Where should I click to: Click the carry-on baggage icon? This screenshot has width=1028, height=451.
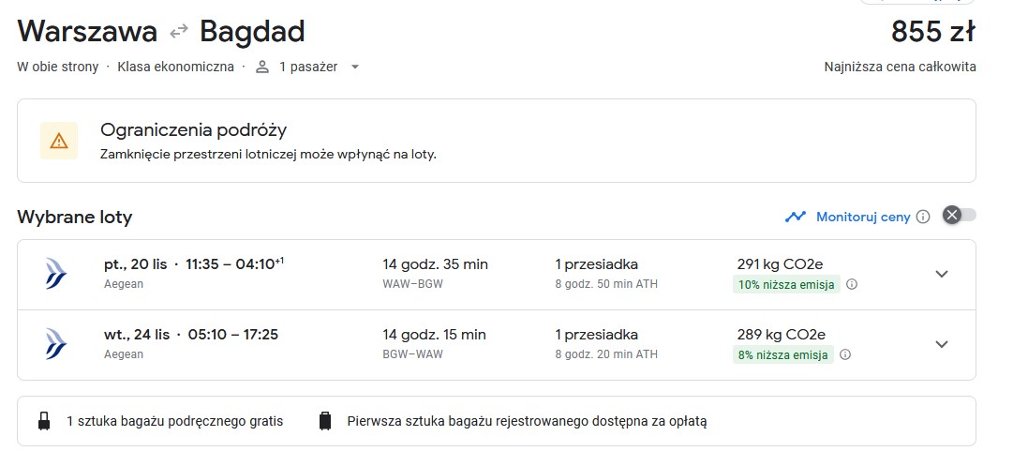pos(44,421)
